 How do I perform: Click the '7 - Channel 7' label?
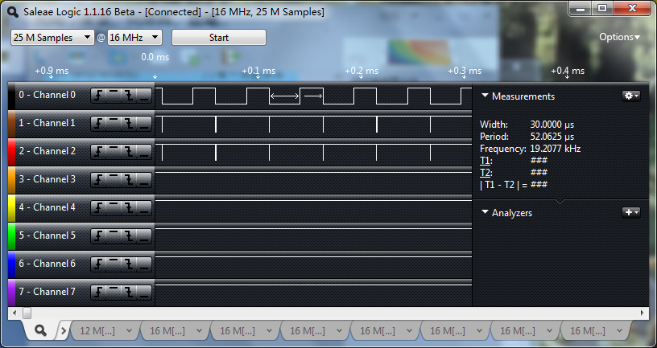coord(47,292)
